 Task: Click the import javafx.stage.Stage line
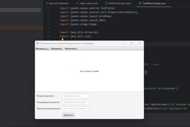(x=79, y=24)
